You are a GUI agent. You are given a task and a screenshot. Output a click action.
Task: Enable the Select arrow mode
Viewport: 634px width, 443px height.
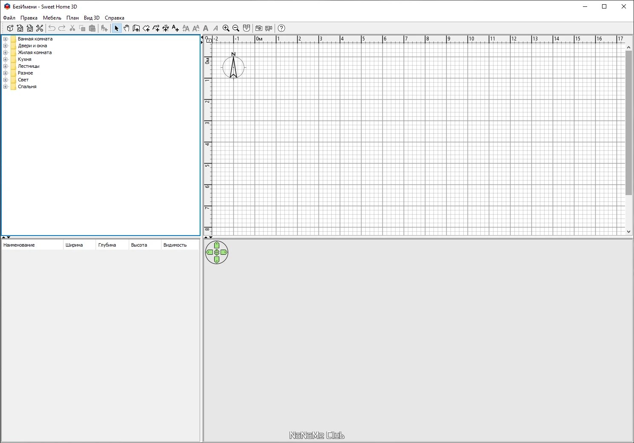click(116, 28)
